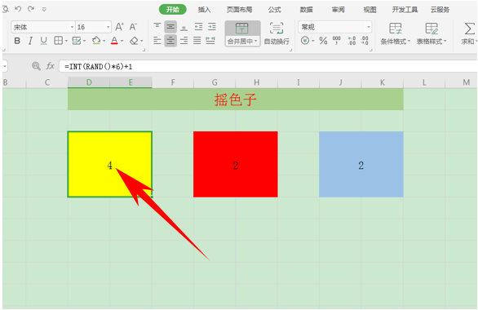Open the font size dropdown
Screen dimensions: 478x310
point(108,27)
